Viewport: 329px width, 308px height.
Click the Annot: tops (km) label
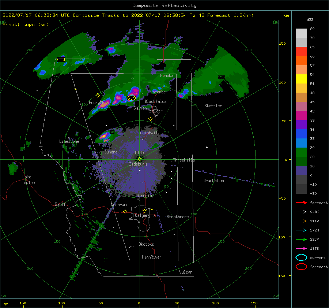[26, 25]
